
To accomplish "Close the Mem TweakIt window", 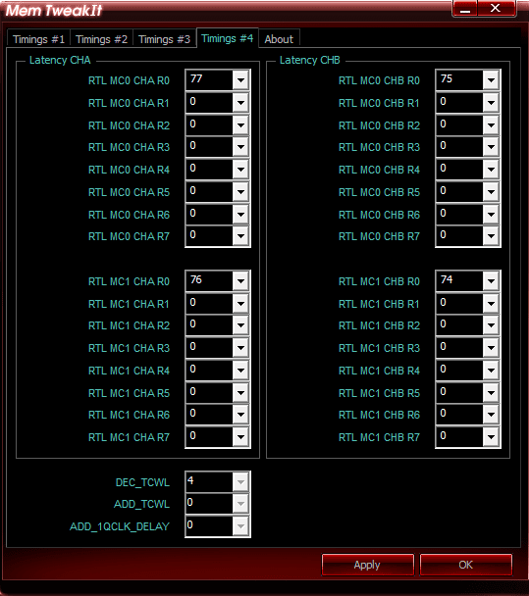I will click(x=497, y=9).
